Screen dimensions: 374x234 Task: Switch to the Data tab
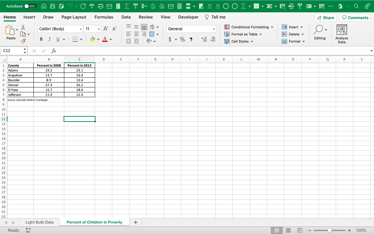point(126,17)
